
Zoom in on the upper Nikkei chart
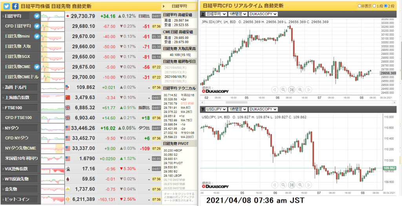click(x=300, y=90)
